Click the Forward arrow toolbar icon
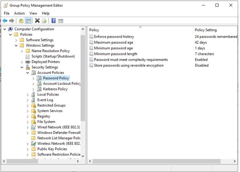The image size is (240, 172). (12, 20)
